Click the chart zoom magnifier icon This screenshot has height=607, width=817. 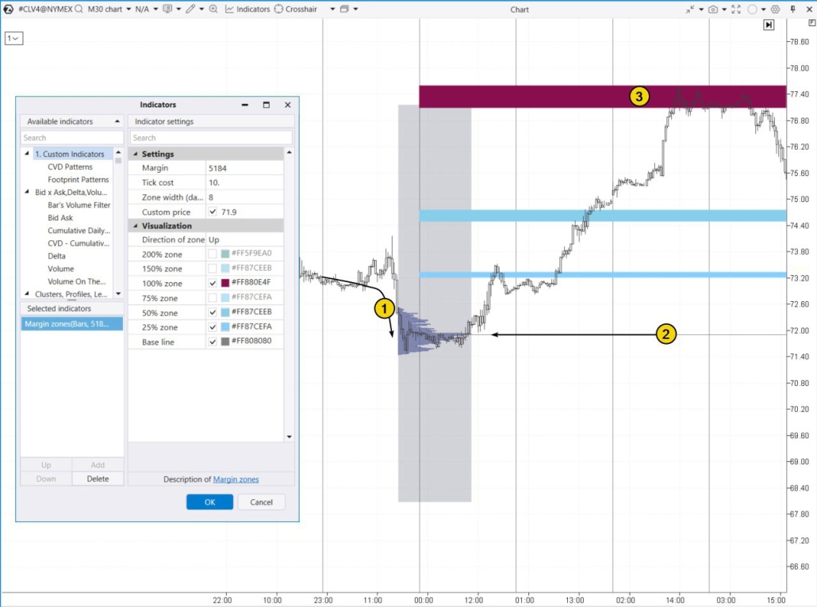212,9
